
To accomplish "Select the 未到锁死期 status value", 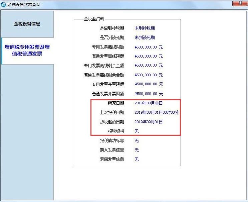I will 145,38.
